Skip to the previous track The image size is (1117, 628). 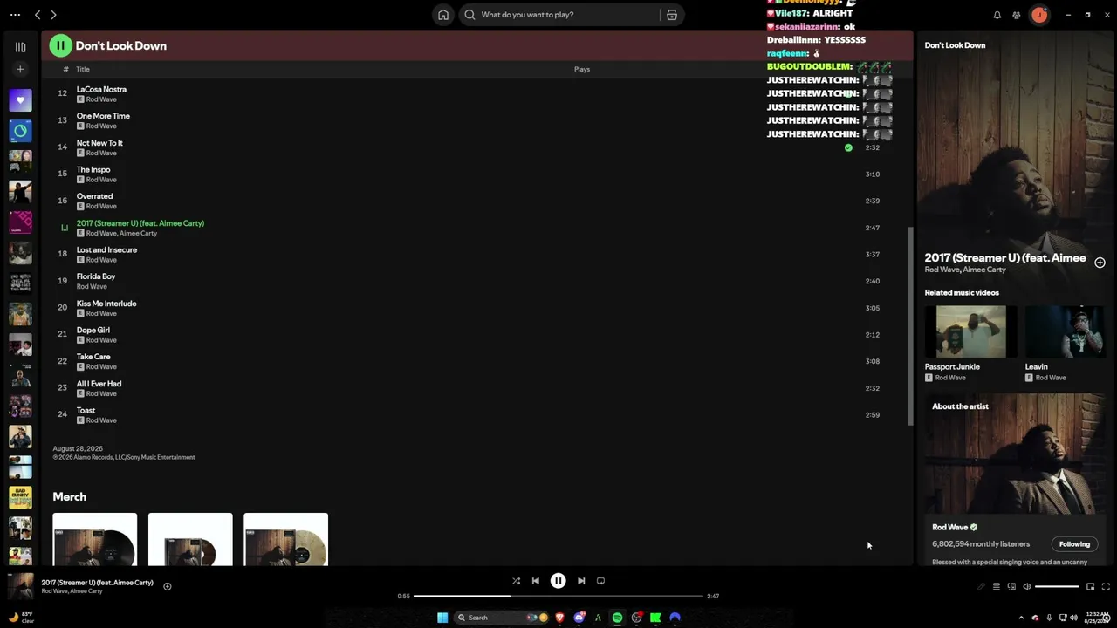tap(536, 581)
